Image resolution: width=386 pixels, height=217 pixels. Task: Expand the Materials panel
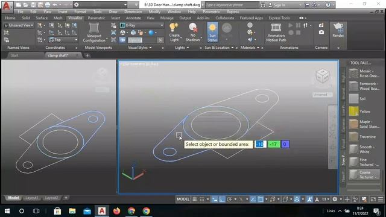coord(250,48)
